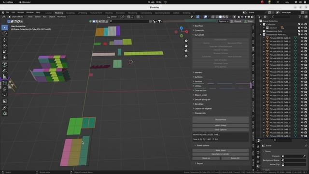
Task: Open the outliner filter funnel icon
Action: pyautogui.click(x=300, y=17)
